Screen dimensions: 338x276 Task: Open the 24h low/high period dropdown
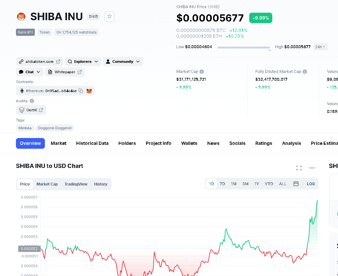[x=320, y=47]
